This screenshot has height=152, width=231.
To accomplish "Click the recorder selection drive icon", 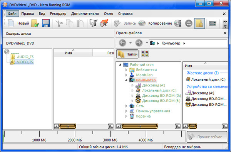I will [x=213, y=23].
